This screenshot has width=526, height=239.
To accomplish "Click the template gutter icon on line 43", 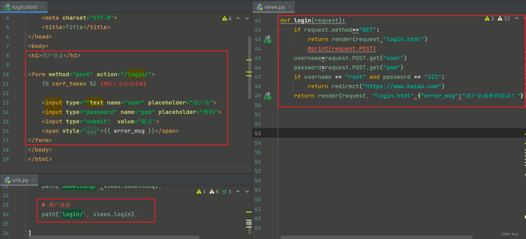I will pyautogui.click(x=268, y=39).
